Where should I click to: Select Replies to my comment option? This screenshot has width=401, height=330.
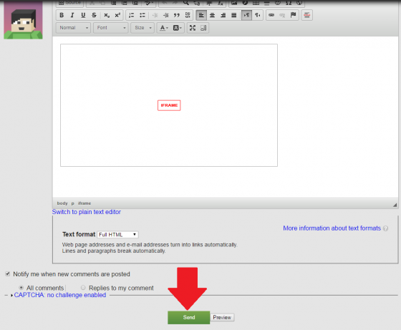point(83,288)
